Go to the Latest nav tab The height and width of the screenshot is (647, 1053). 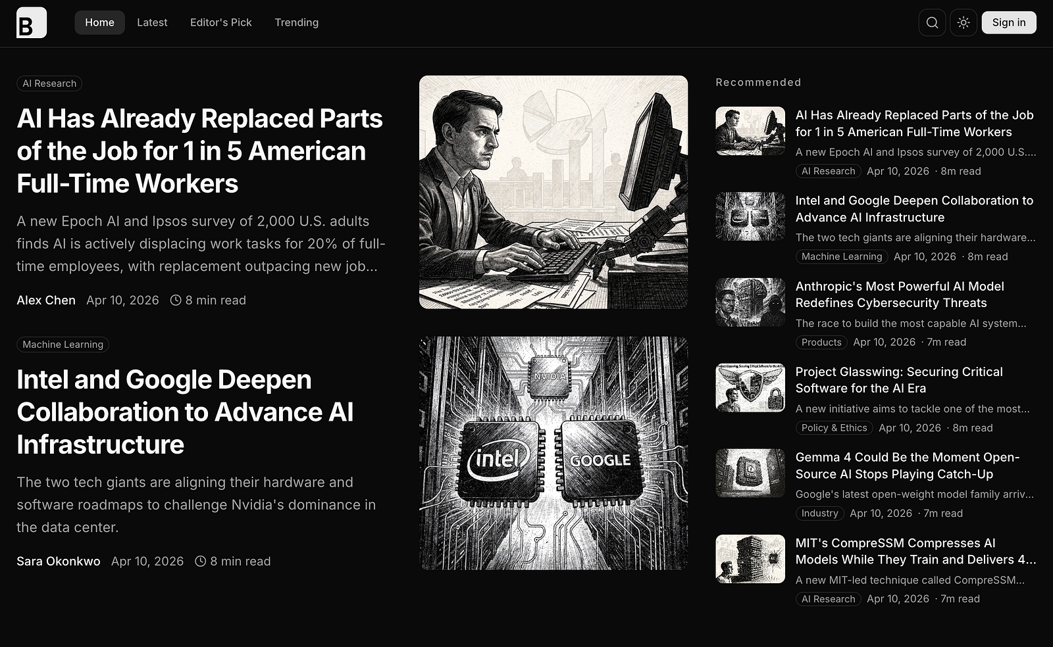152,22
